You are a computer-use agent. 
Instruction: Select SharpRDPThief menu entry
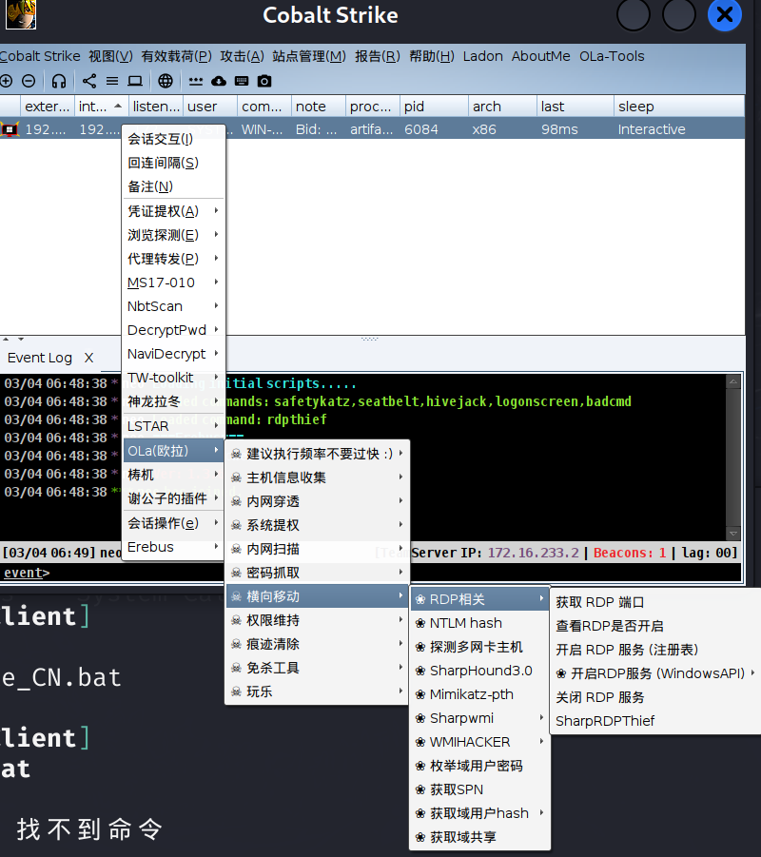(x=605, y=721)
